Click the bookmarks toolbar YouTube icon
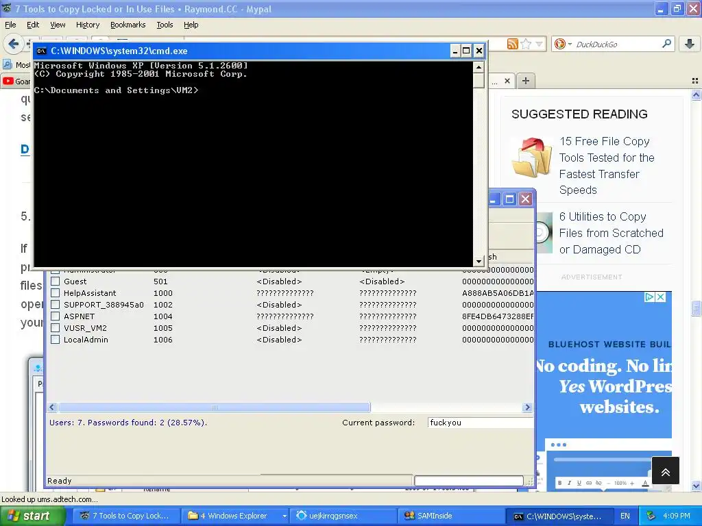The width and height of the screenshot is (702, 526). tap(8, 81)
